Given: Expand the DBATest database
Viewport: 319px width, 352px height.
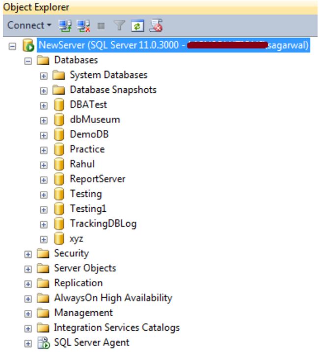Looking at the screenshot, I should (44, 106).
